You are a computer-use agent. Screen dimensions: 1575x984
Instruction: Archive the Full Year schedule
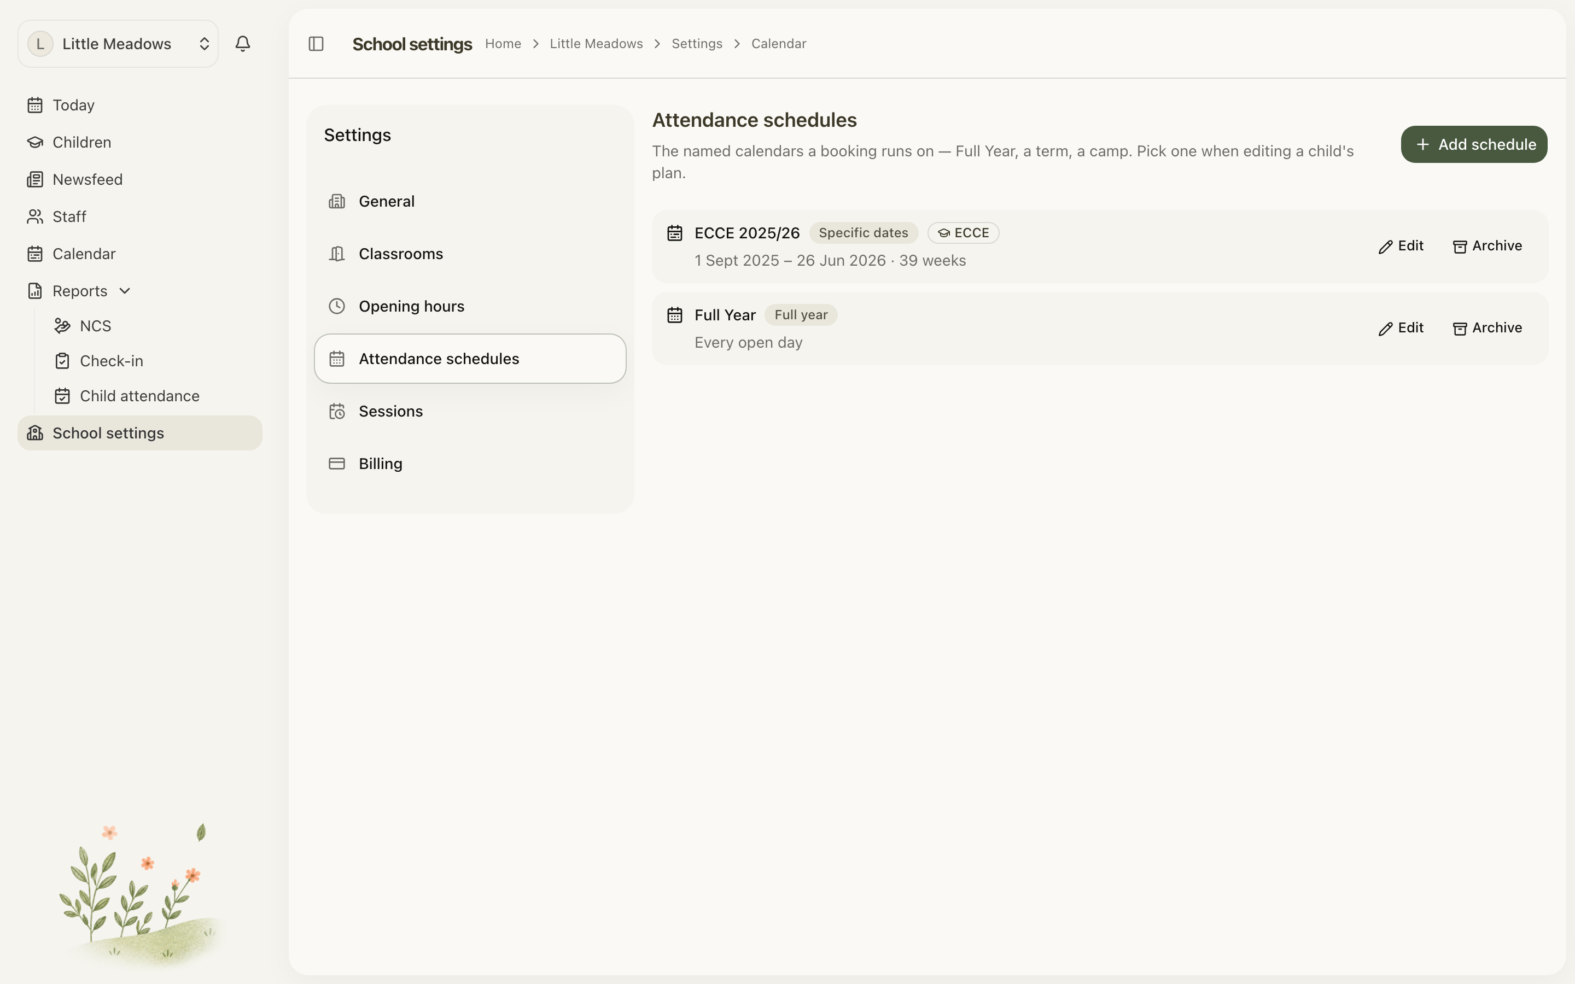(1487, 328)
